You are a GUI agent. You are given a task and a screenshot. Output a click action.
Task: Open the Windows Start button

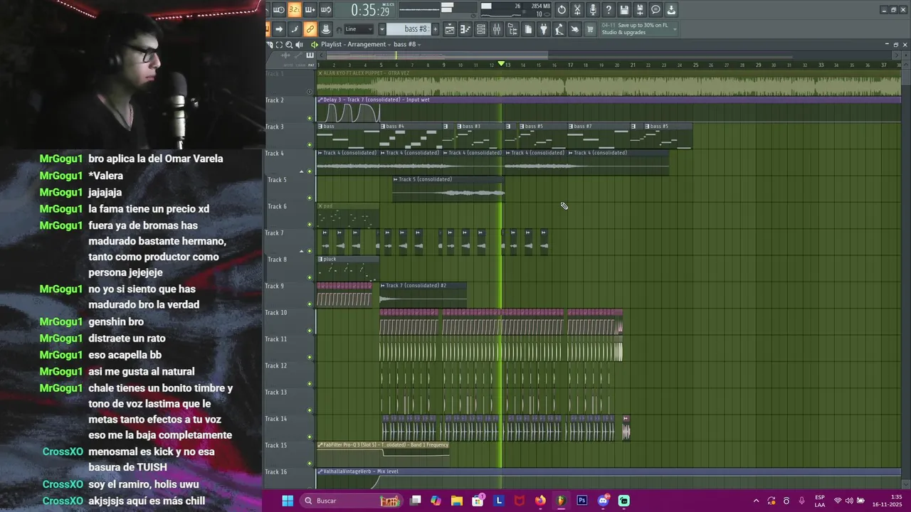288,501
